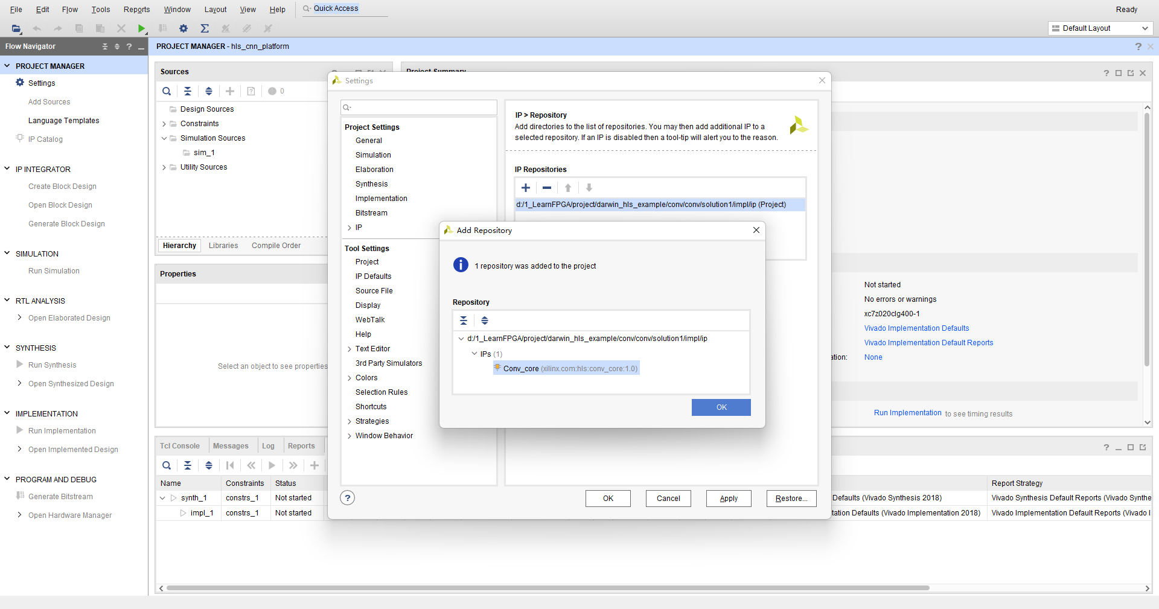Screen dimensions: 1159x609
Task: Collapse all in Design Runs panel
Action: point(188,465)
